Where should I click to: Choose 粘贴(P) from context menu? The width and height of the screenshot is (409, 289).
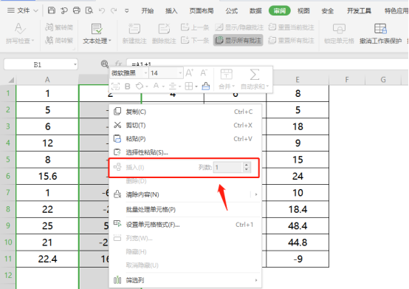click(x=185, y=139)
